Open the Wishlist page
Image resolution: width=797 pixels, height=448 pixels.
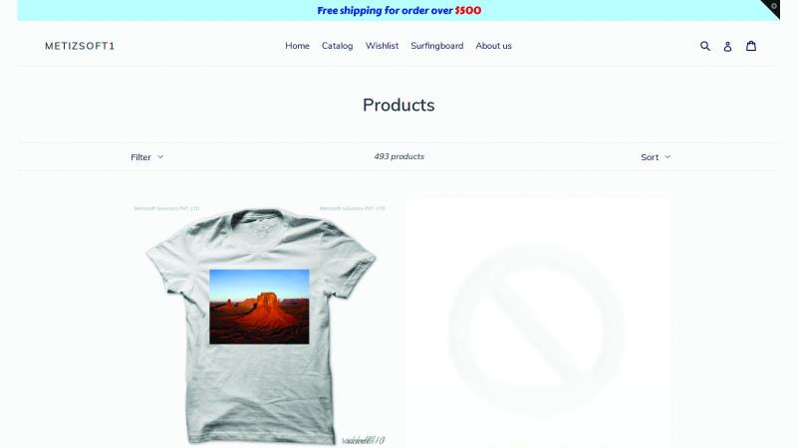coord(382,46)
